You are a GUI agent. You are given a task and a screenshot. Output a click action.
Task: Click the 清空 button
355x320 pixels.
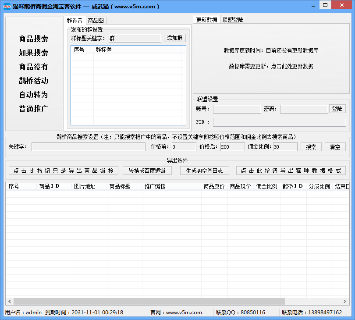[335, 147]
